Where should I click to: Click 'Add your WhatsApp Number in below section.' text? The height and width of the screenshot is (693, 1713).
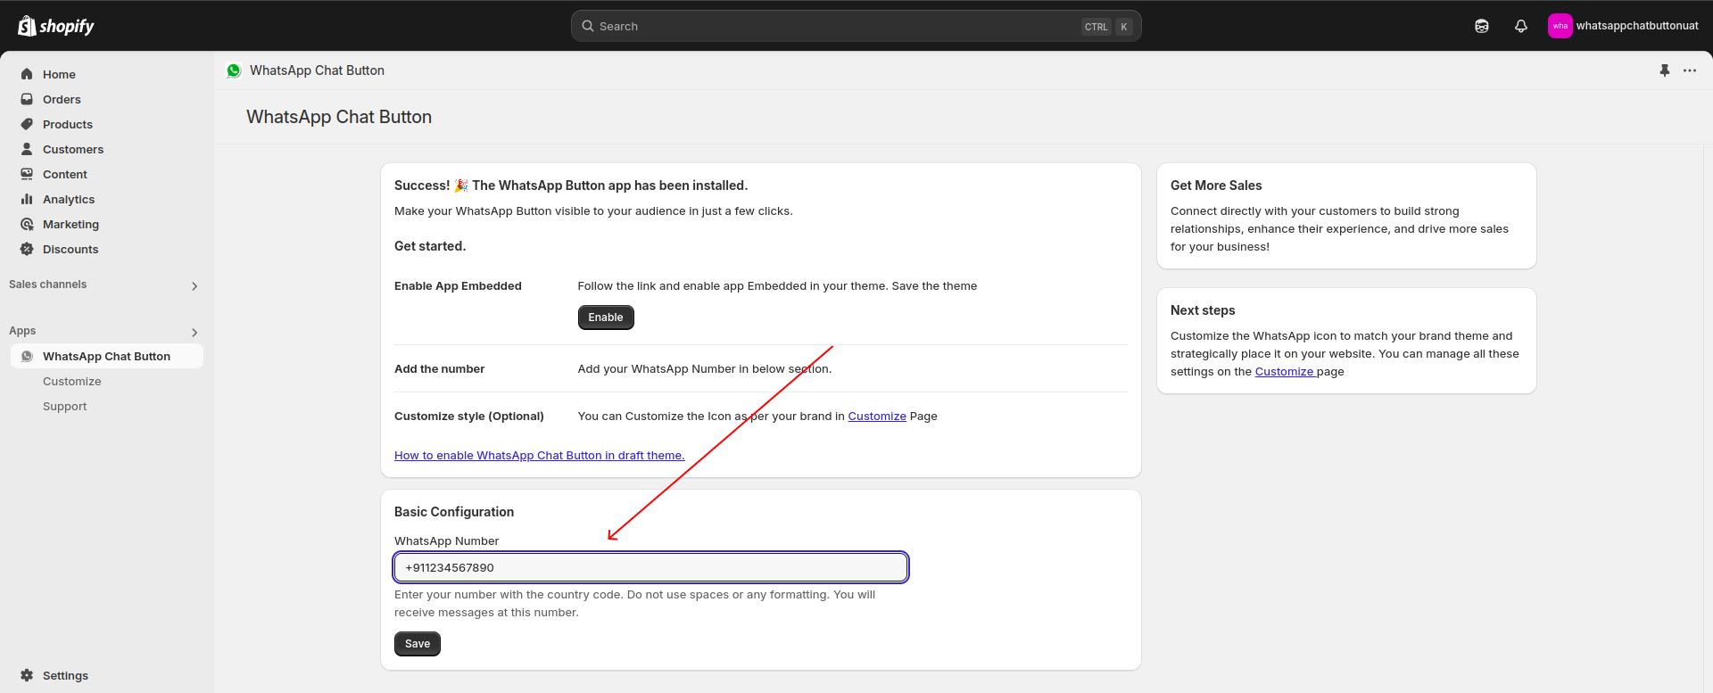tap(705, 369)
